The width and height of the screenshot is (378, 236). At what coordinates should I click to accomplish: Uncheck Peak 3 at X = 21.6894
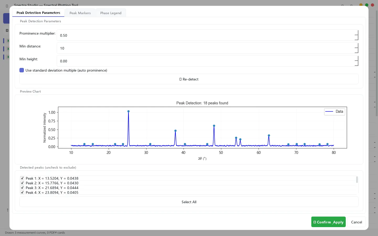tap(22, 188)
